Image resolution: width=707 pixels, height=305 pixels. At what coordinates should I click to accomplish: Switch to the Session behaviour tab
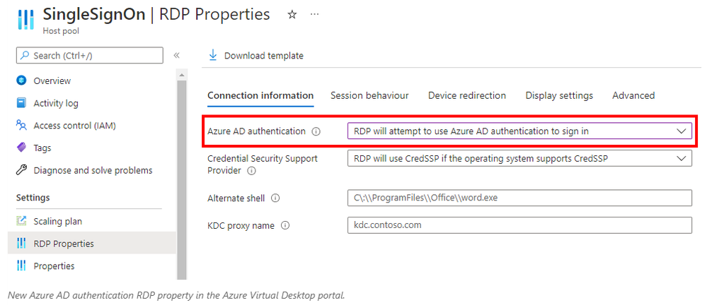(369, 95)
